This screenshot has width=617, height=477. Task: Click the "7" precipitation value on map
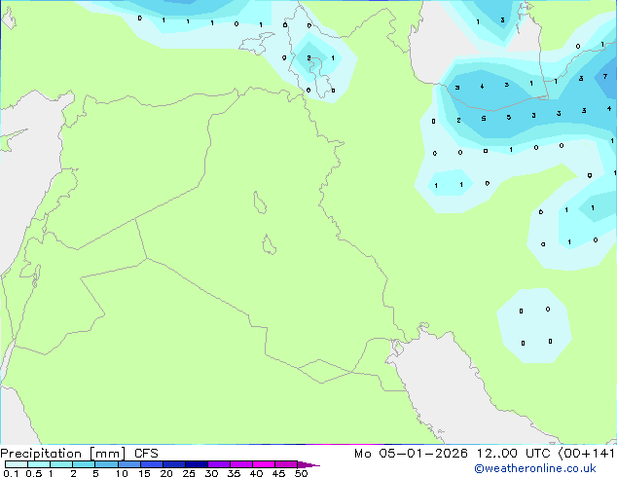tap(605, 76)
